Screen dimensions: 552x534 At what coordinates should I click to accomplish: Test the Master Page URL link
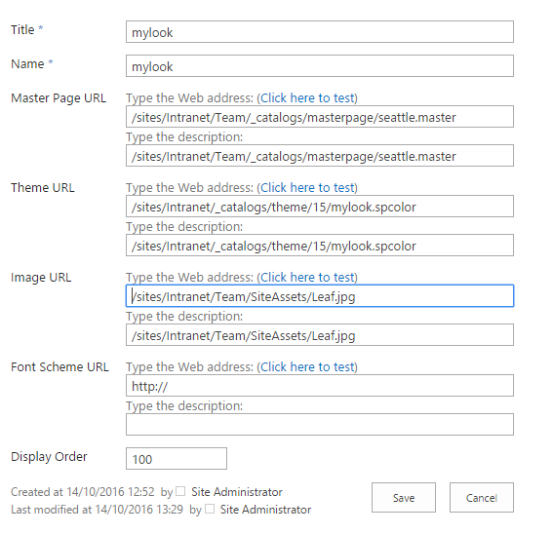[307, 97]
